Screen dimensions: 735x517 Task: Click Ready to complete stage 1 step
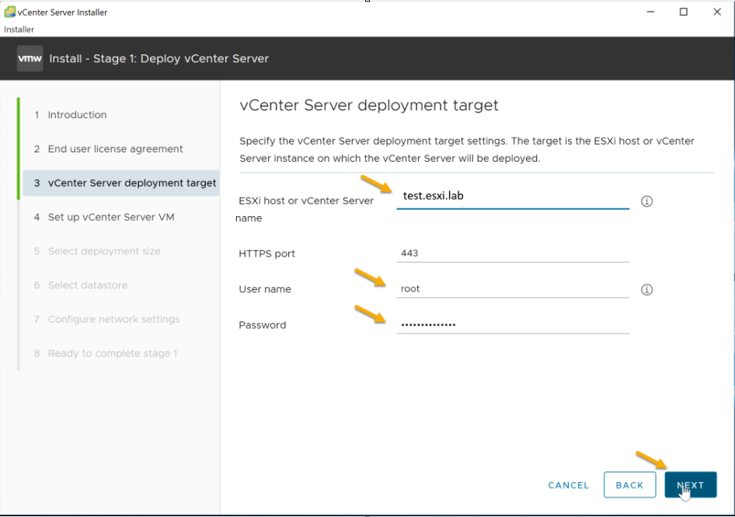click(x=112, y=354)
